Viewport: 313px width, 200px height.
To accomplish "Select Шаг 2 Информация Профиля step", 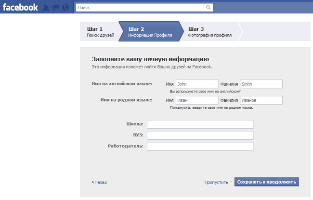I will [150, 32].
